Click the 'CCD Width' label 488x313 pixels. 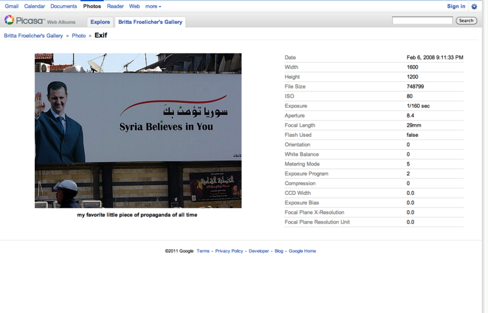click(x=298, y=193)
